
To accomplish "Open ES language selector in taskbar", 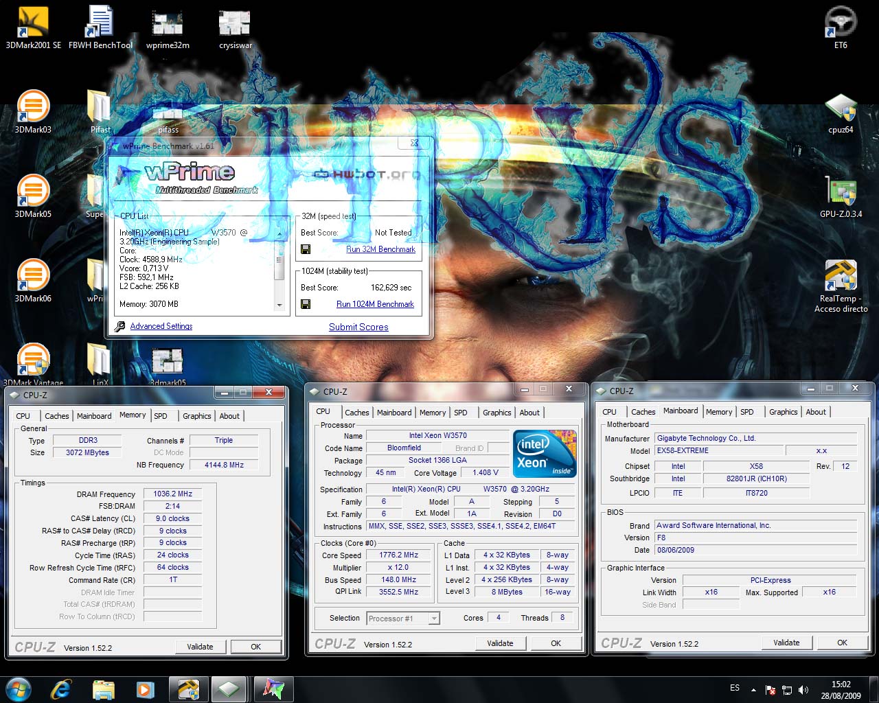I will [x=735, y=688].
